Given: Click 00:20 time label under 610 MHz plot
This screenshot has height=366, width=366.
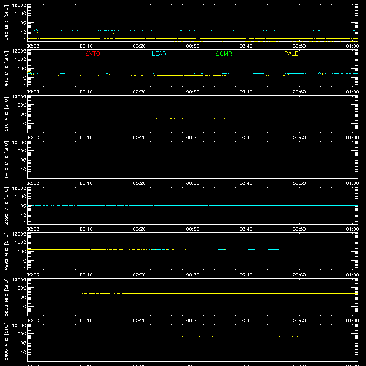Looking at the screenshot, I should click(x=140, y=138).
